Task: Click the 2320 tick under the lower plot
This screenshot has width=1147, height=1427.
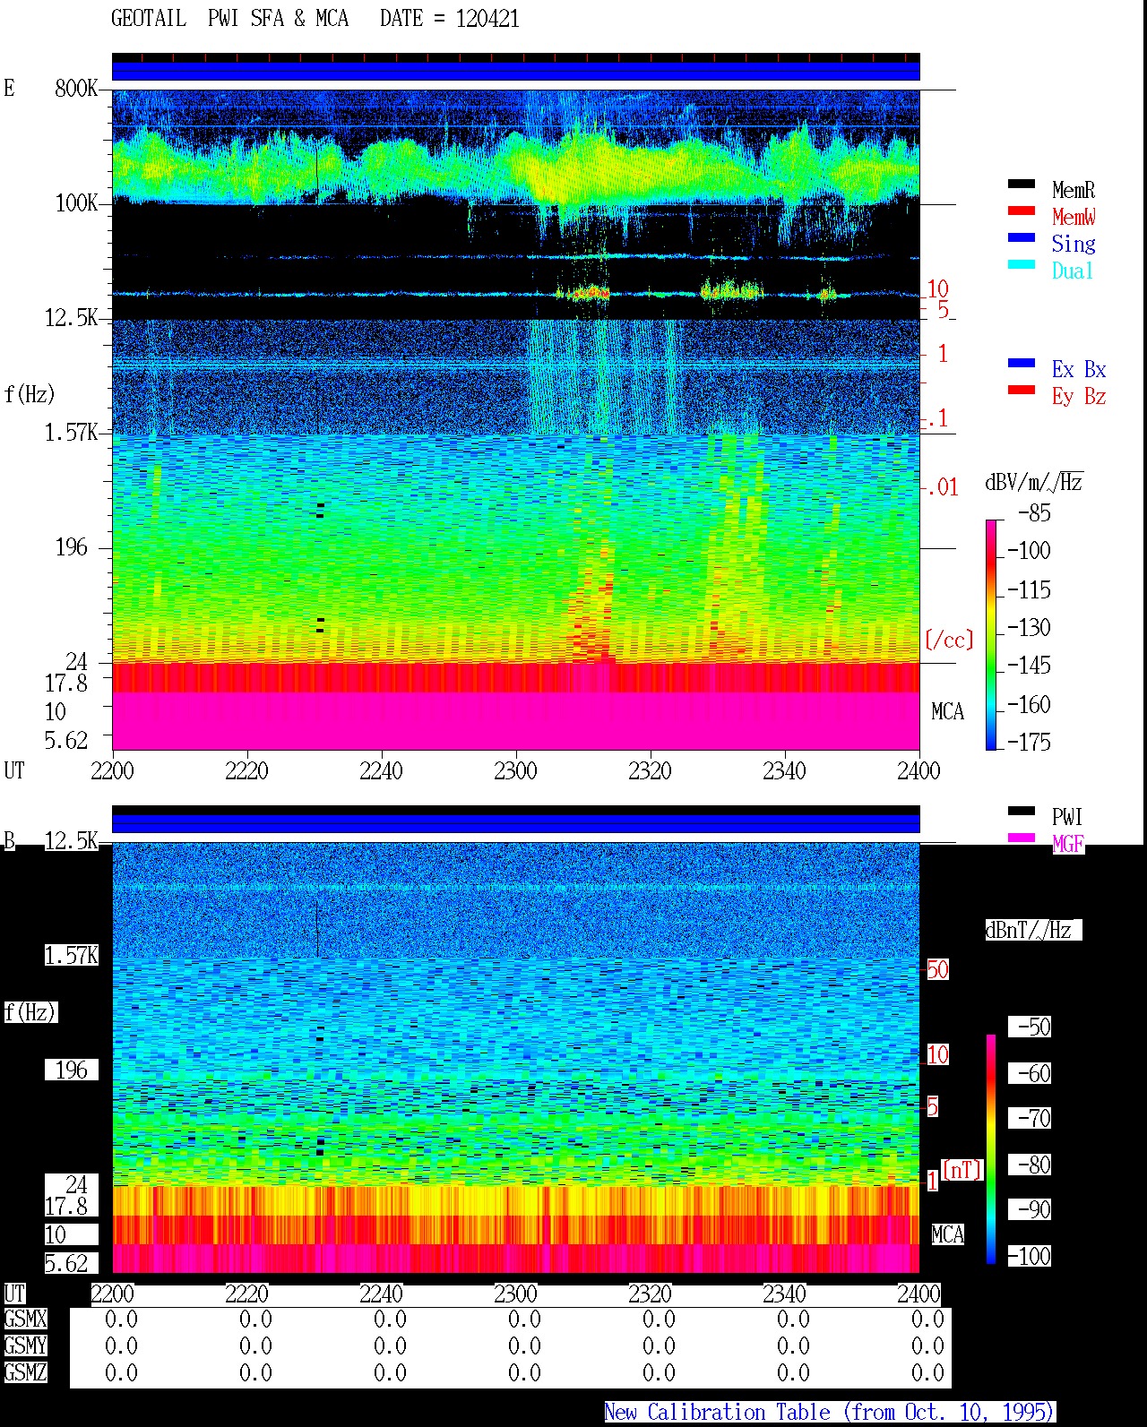Action: click(650, 1294)
